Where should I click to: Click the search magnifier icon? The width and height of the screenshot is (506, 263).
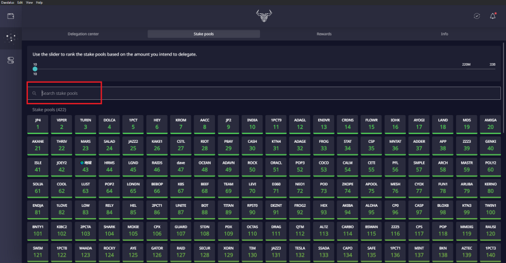point(34,94)
